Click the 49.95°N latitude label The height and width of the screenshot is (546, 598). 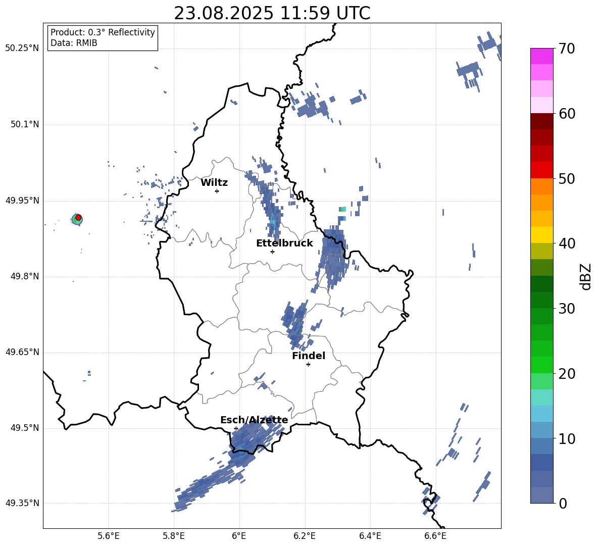pos(22,201)
